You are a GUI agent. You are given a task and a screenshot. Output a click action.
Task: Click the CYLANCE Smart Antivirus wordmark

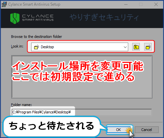click(38, 18)
